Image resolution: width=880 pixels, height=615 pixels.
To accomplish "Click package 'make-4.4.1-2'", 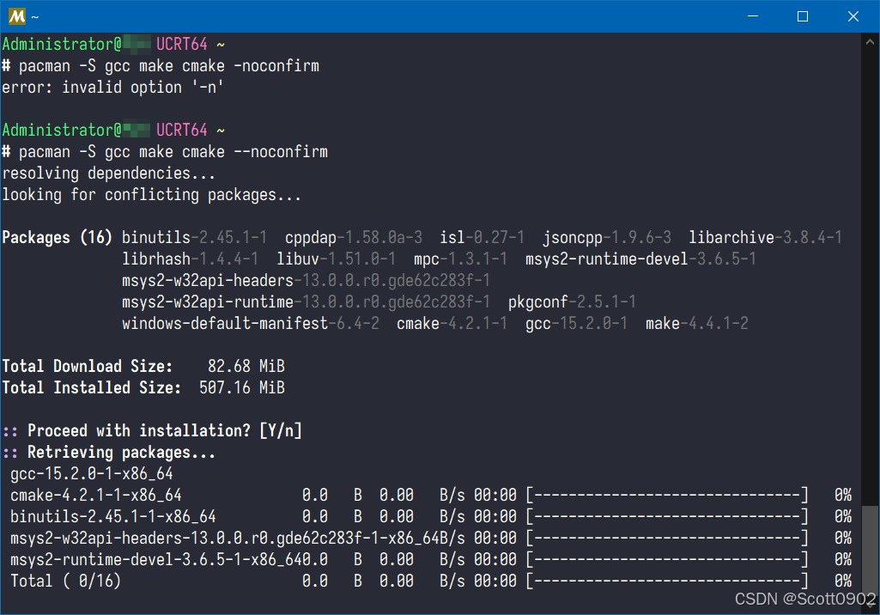I will (x=696, y=324).
